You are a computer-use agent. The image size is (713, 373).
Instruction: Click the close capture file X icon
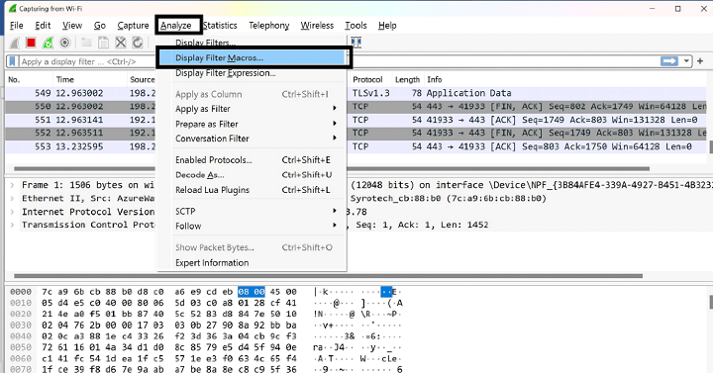(121, 43)
